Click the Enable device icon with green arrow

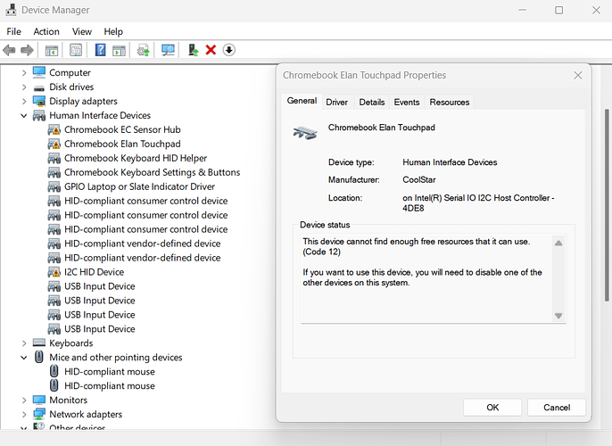pos(193,50)
